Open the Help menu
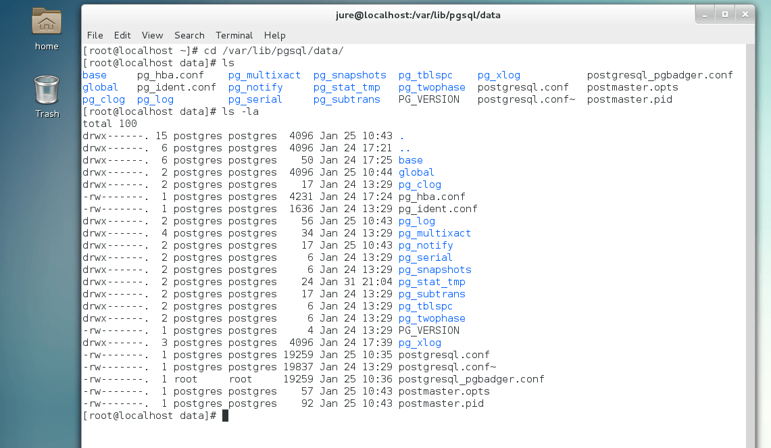Viewport: 771px width, 448px height. [x=274, y=35]
